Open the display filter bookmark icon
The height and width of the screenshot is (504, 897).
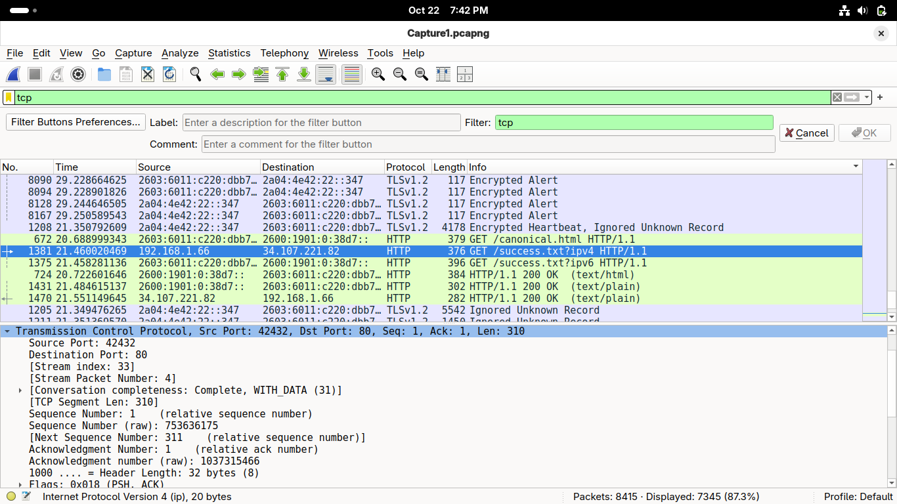tap(9, 97)
